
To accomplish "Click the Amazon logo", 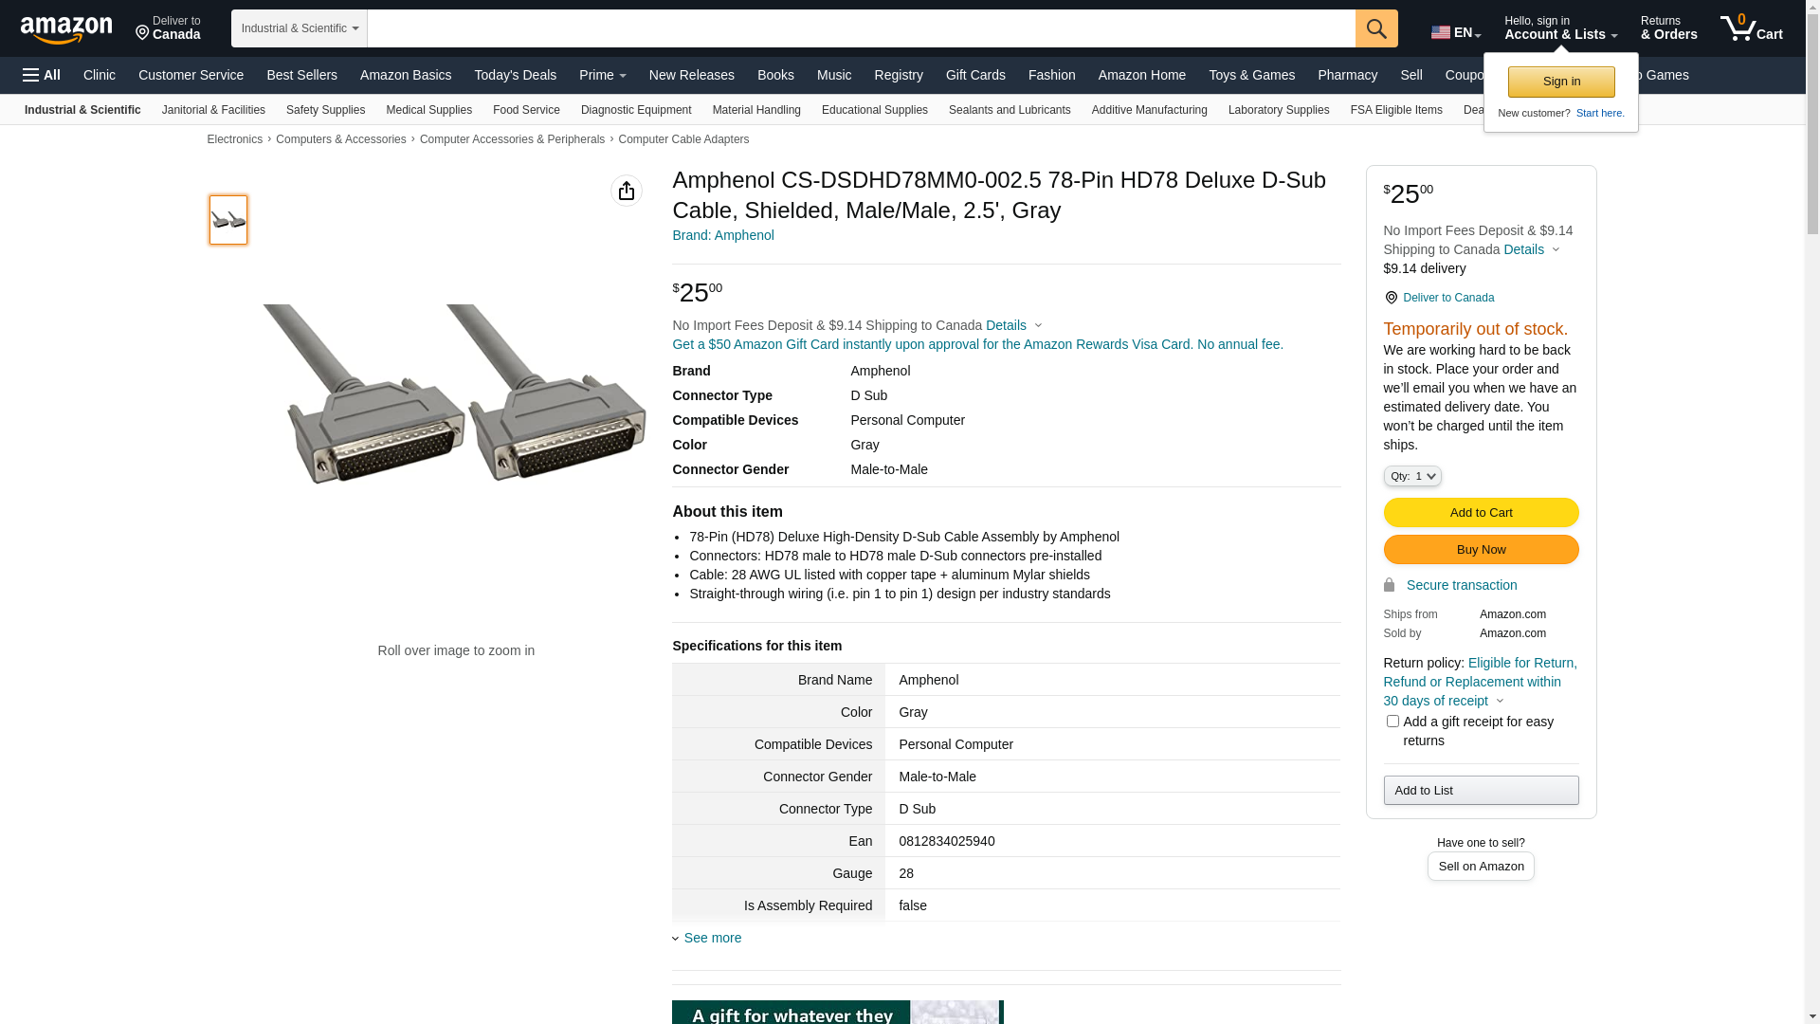I will tap(66, 29).
